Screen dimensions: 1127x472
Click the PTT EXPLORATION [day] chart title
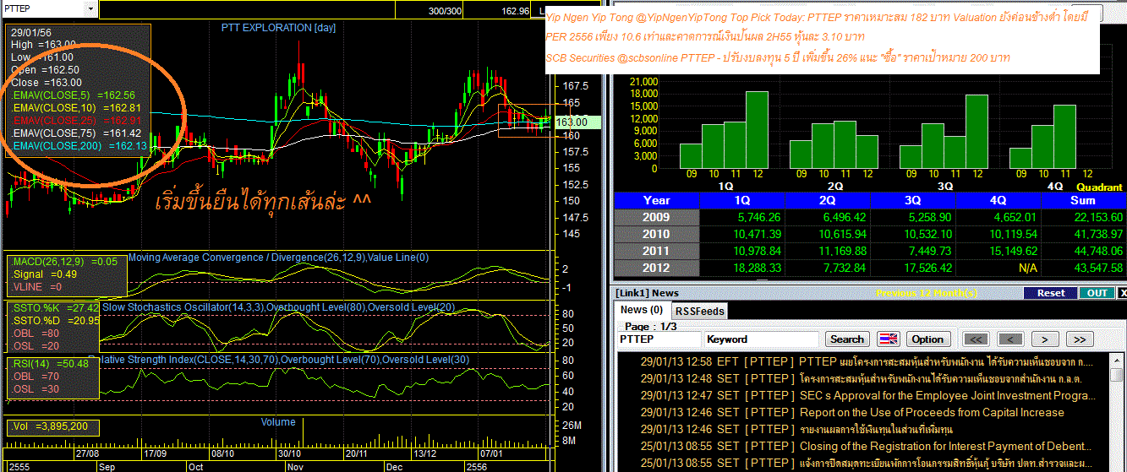click(x=278, y=28)
